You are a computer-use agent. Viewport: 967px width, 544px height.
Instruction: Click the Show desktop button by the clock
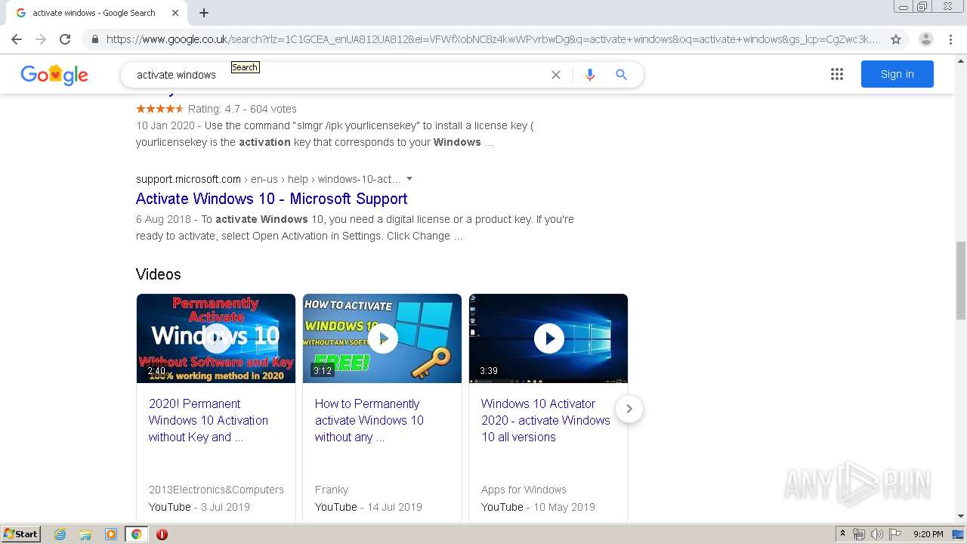(959, 534)
